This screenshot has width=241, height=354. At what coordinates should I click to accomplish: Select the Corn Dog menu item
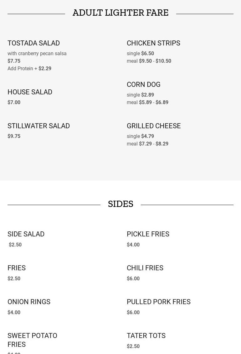click(x=143, y=84)
